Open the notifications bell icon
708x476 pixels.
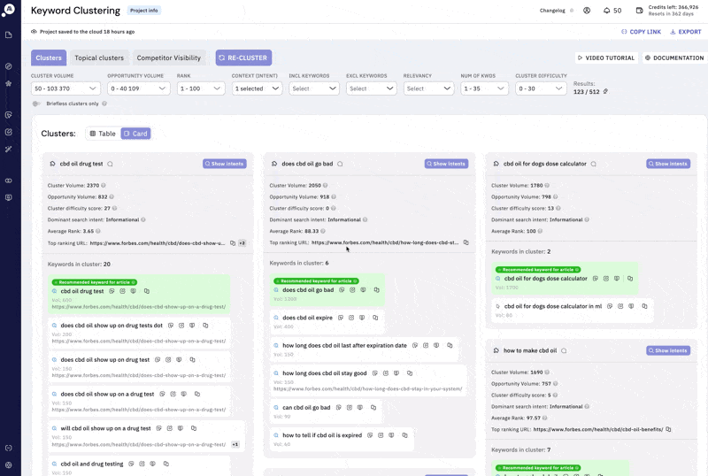point(606,11)
